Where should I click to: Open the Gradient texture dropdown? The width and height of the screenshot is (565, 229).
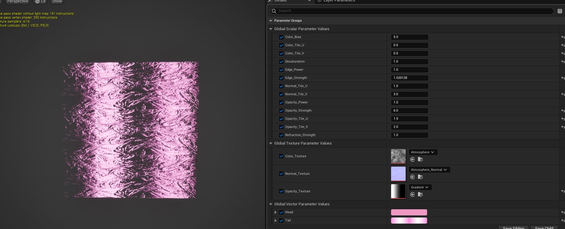(420, 187)
